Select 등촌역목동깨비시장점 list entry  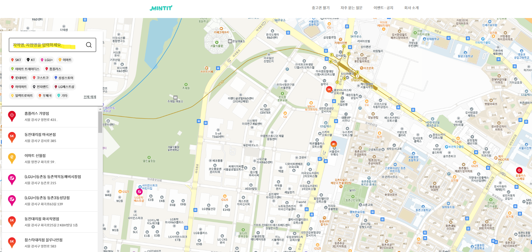pos(50,180)
